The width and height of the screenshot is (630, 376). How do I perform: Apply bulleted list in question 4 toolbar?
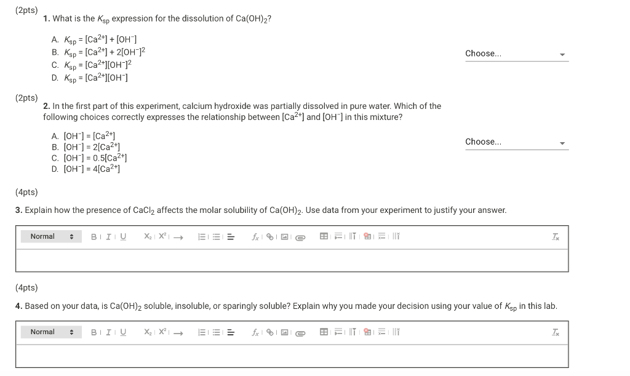[x=215, y=332]
